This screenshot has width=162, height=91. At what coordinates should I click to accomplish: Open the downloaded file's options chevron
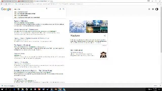point(17,86)
